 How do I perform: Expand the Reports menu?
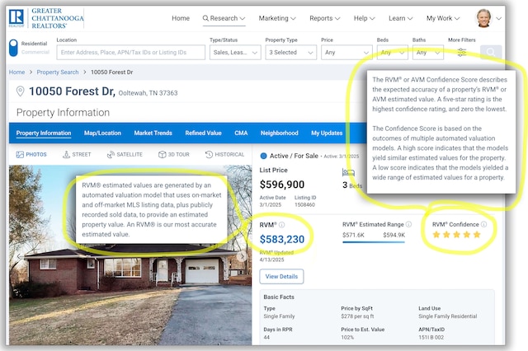click(324, 18)
